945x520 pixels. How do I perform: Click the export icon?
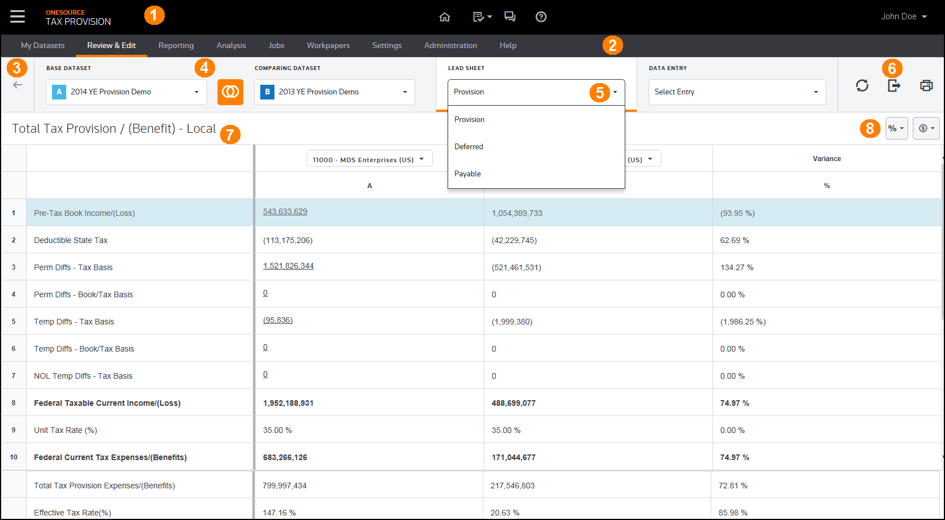894,85
